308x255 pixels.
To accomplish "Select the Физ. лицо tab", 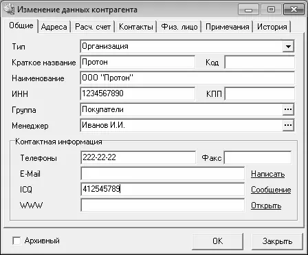I will 179,27.
